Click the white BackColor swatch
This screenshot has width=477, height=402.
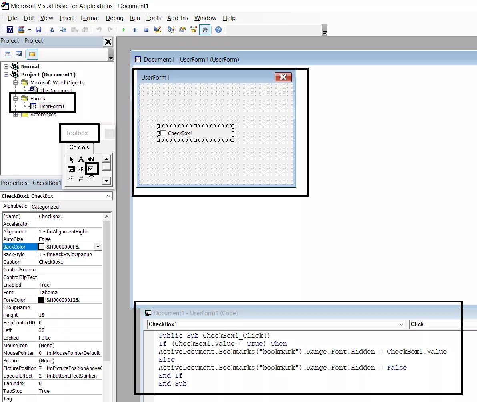pos(41,247)
